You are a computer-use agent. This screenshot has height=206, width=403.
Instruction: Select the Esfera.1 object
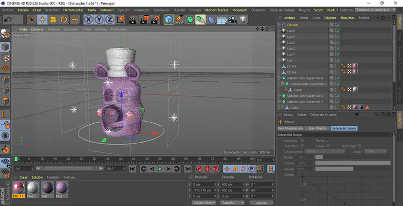point(293,66)
